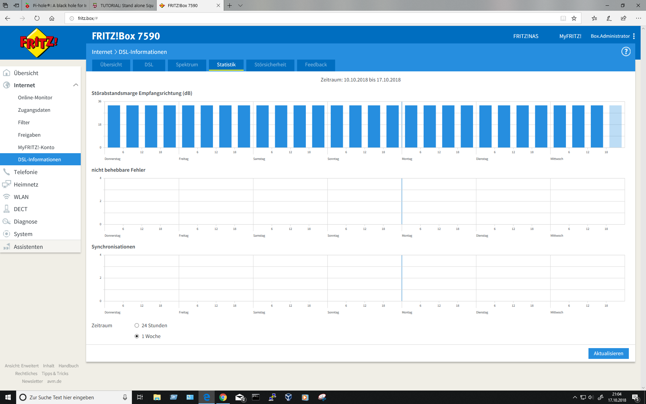Image resolution: width=646 pixels, height=404 pixels.
Task: Open Online-Monitor in sidebar
Action: pos(35,98)
